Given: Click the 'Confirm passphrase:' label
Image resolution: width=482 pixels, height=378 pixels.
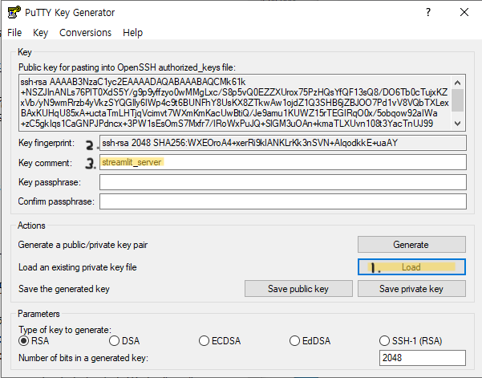Looking at the screenshot, I should coord(56,201).
